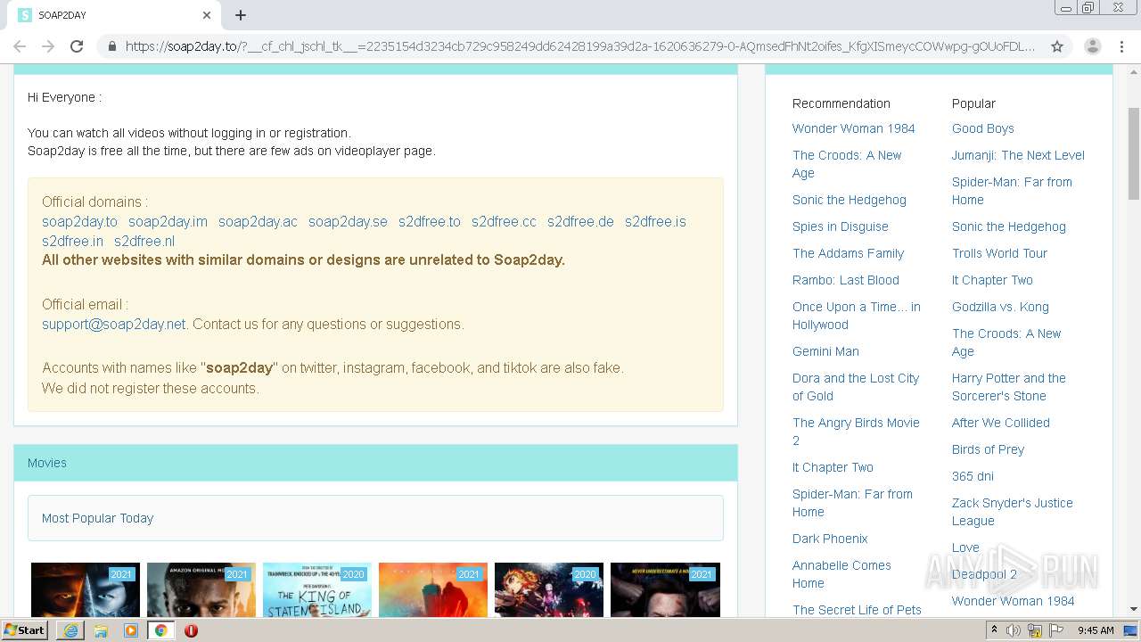This screenshot has width=1141, height=642.
Task: Click the address bar URL
Action: (x=580, y=46)
